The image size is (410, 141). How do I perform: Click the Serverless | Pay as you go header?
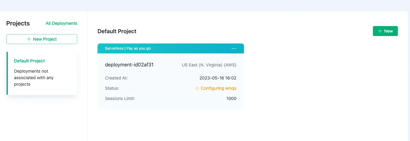128,48
